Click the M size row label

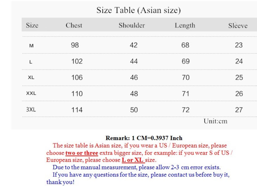31,46
